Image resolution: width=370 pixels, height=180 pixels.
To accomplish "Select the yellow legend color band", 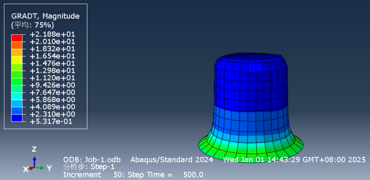I will 17,60.
